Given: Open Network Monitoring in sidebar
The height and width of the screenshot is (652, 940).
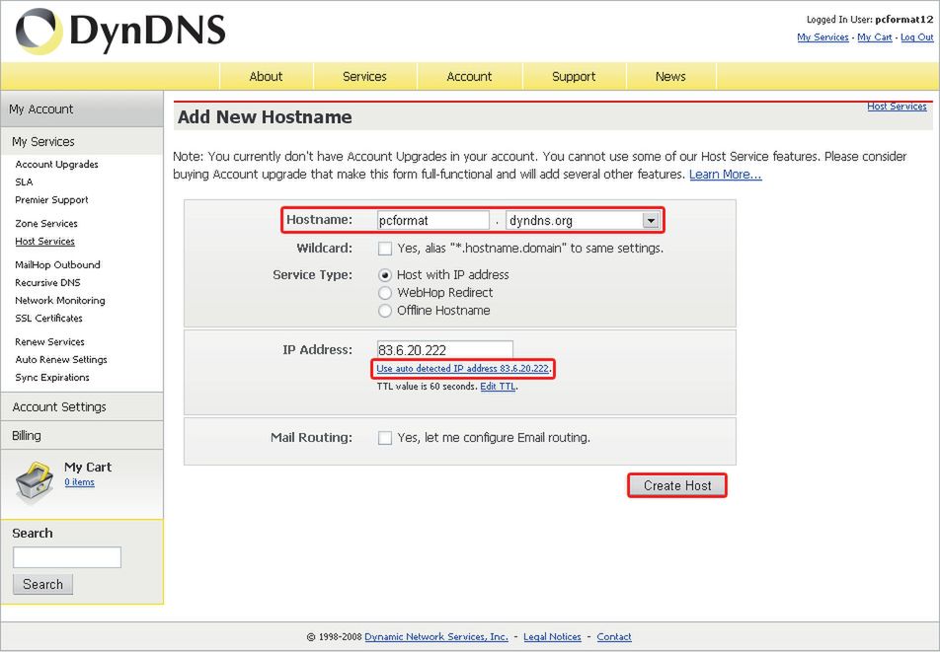Looking at the screenshot, I should (x=60, y=301).
